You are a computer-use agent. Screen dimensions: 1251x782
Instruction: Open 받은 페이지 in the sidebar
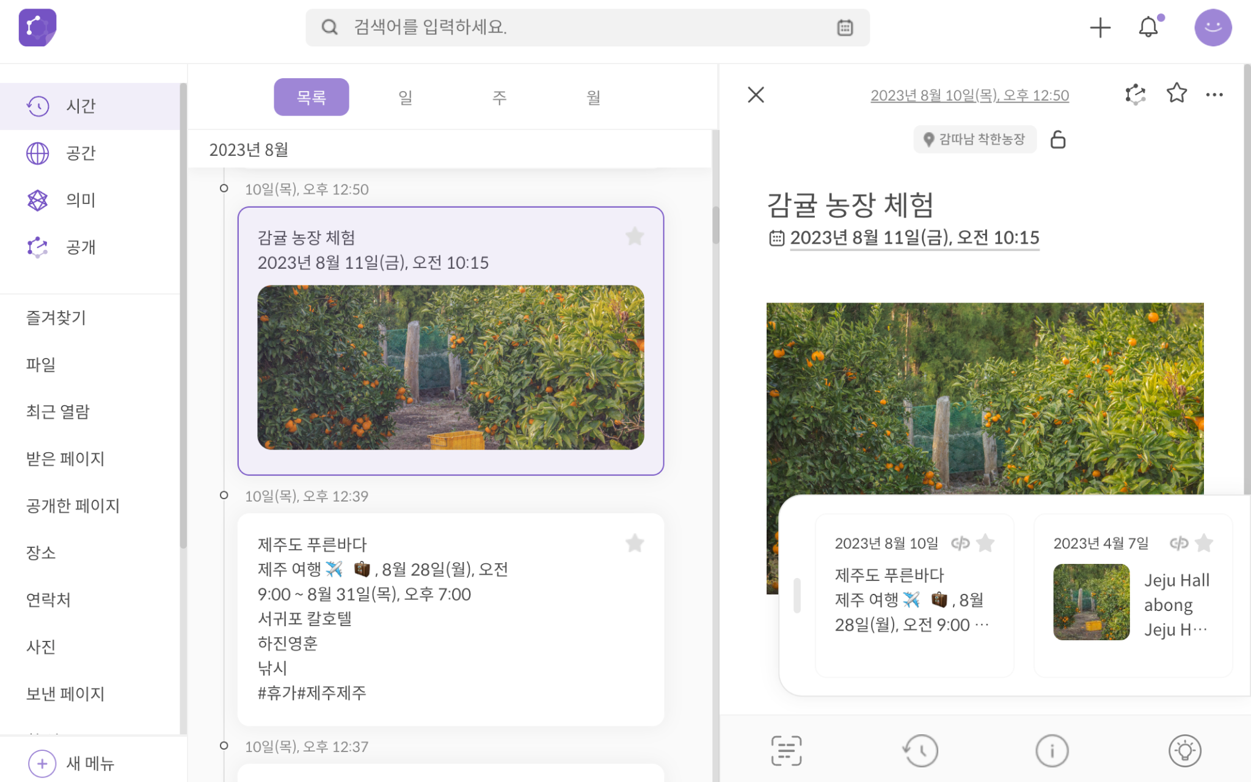click(x=65, y=459)
